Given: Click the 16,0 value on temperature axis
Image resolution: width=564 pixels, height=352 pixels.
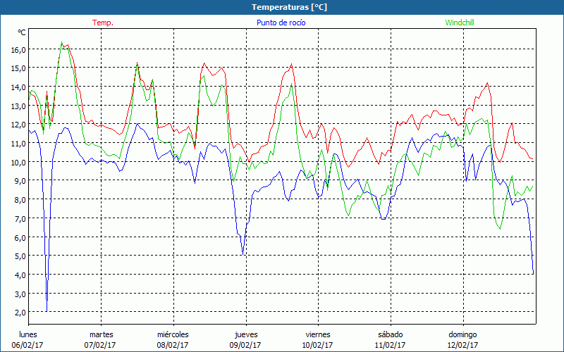Looking at the screenshot, I should [x=18, y=49].
